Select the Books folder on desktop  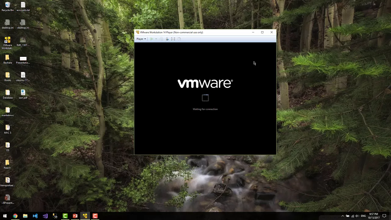[8, 77]
